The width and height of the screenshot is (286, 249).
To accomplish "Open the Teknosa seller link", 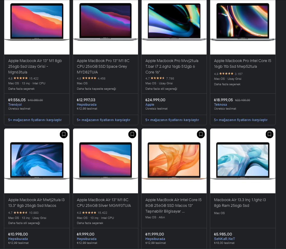I will tap(220, 104).
